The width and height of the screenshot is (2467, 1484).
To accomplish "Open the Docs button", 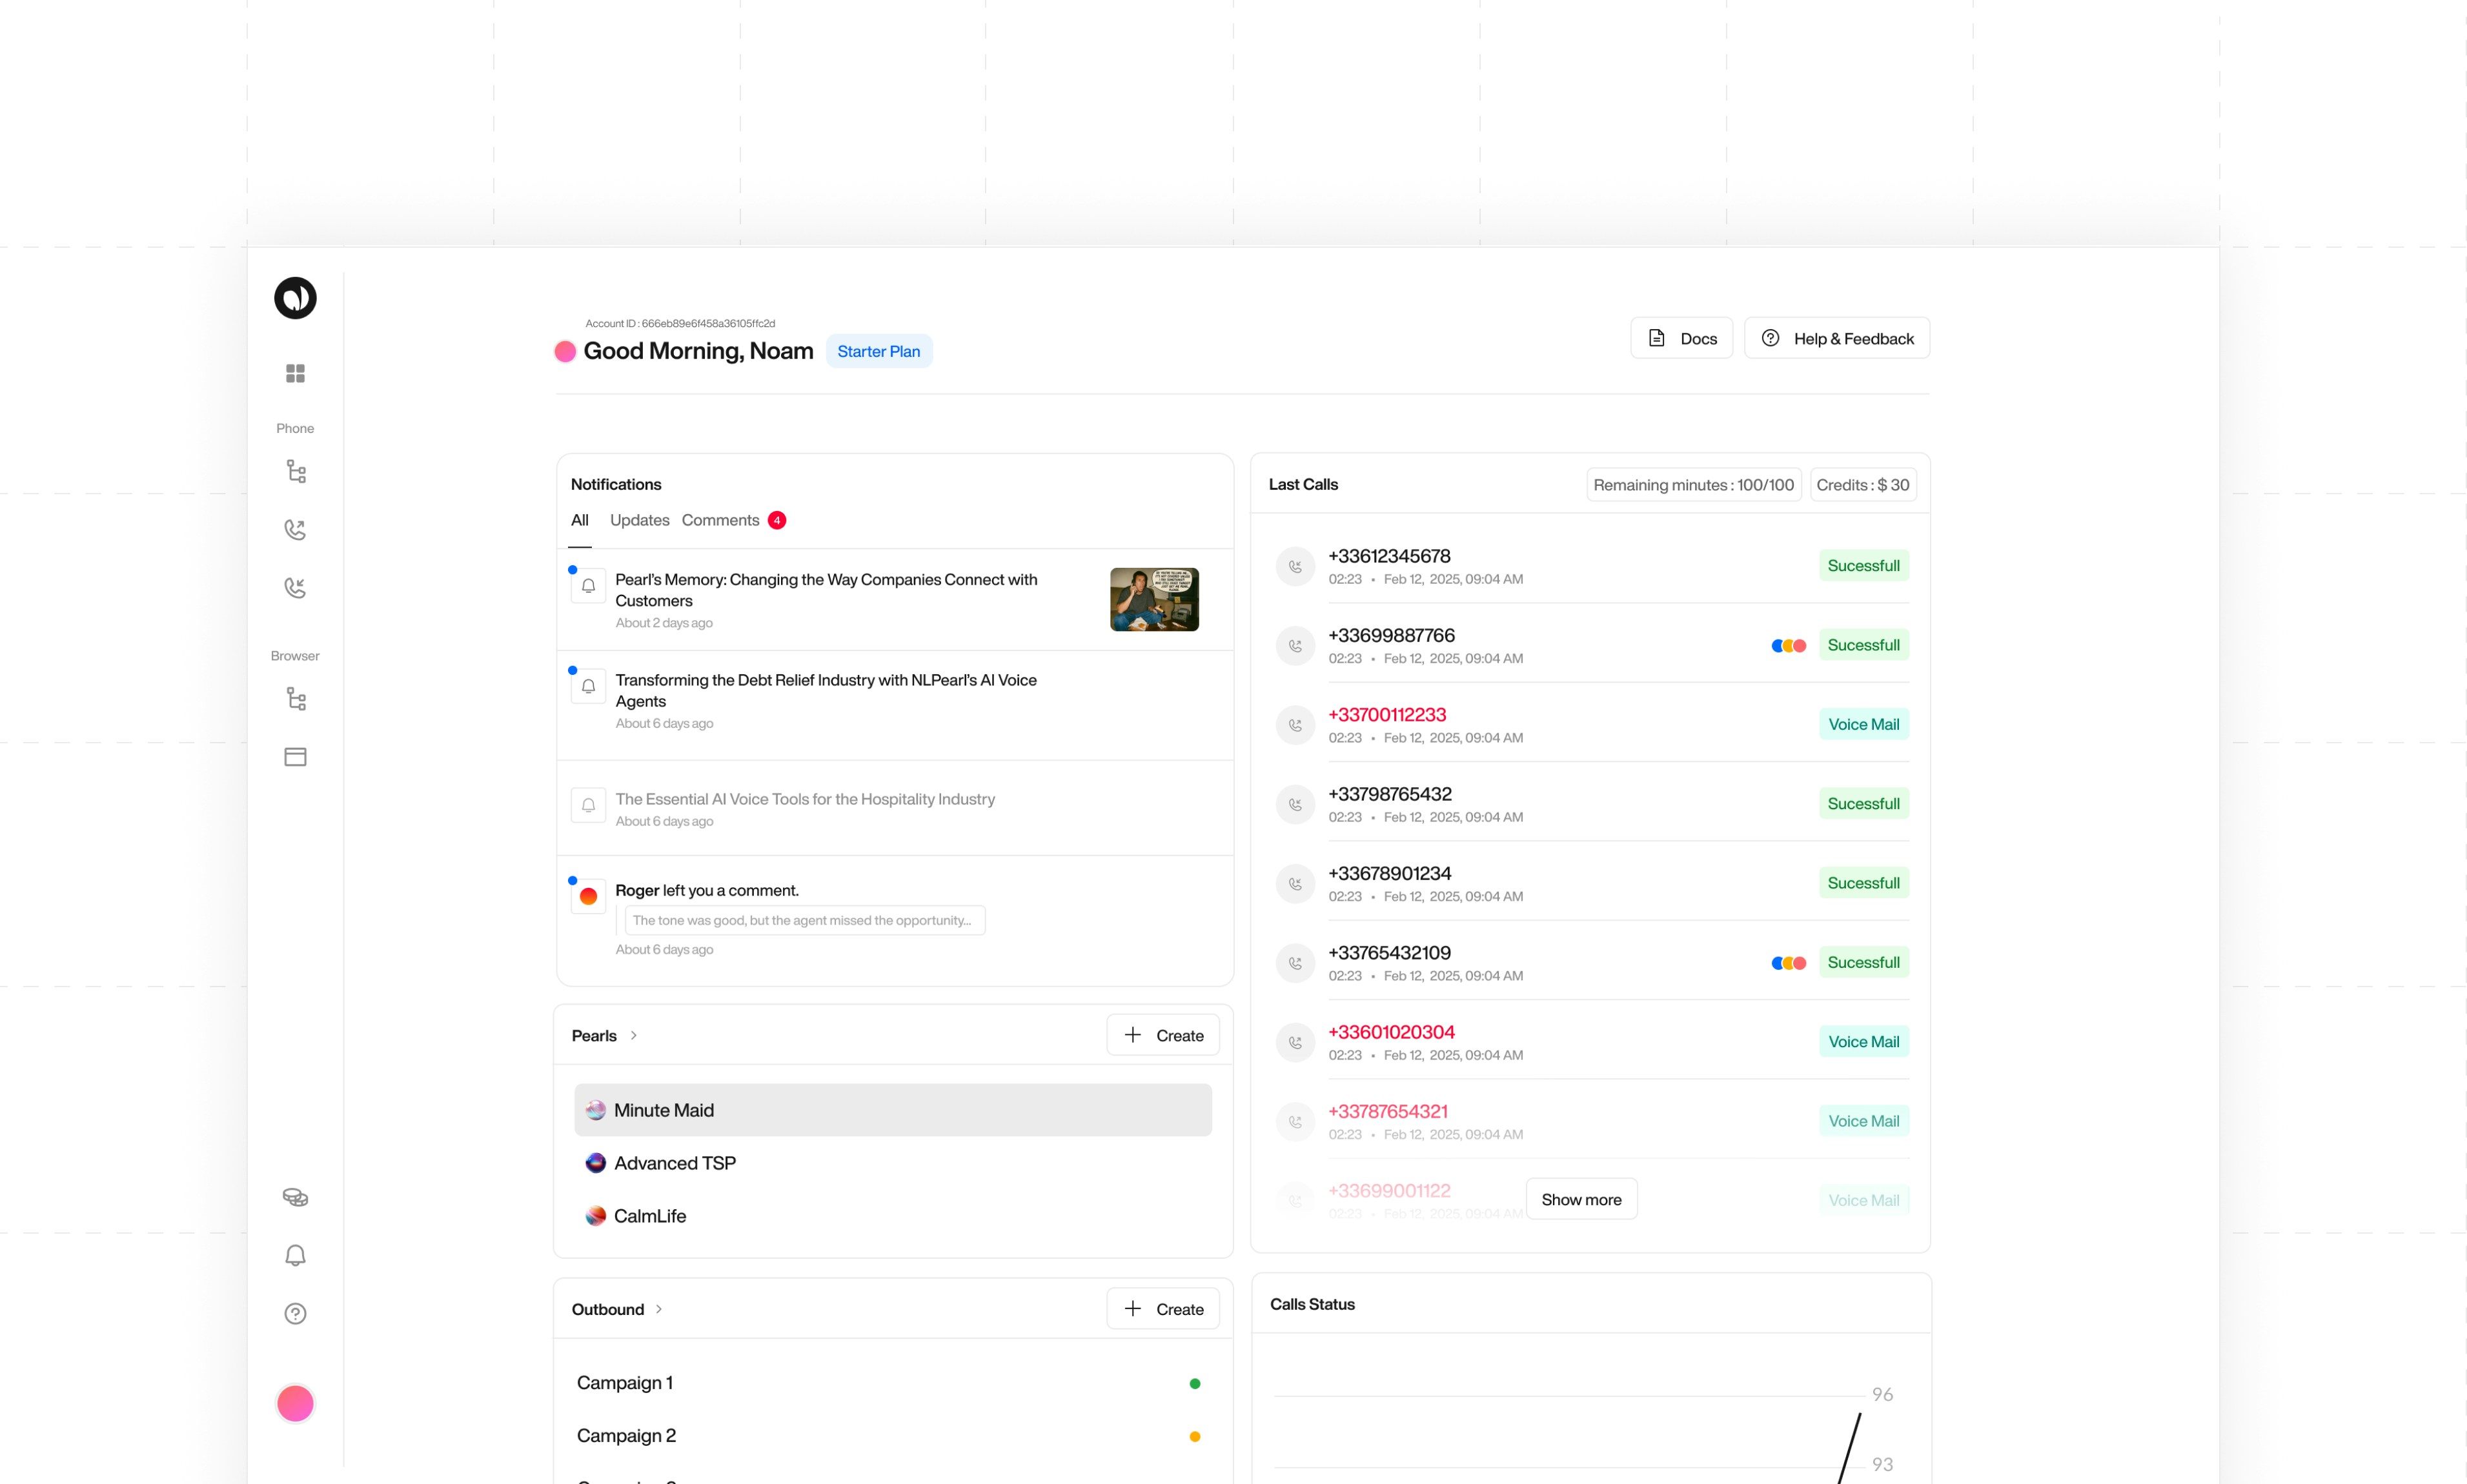I will point(1681,338).
